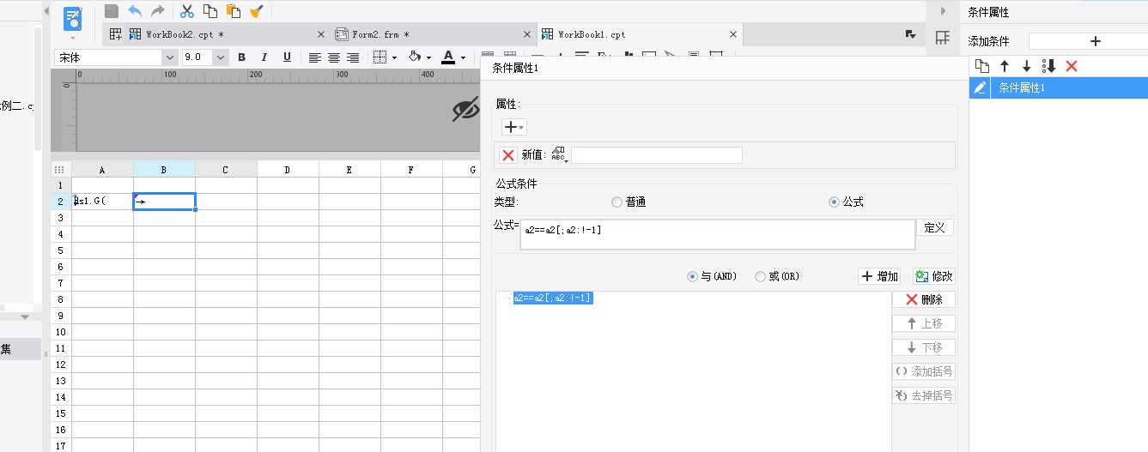Delete condition with red X in right panel
The image size is (1148, 452).
click(1071, 66)
